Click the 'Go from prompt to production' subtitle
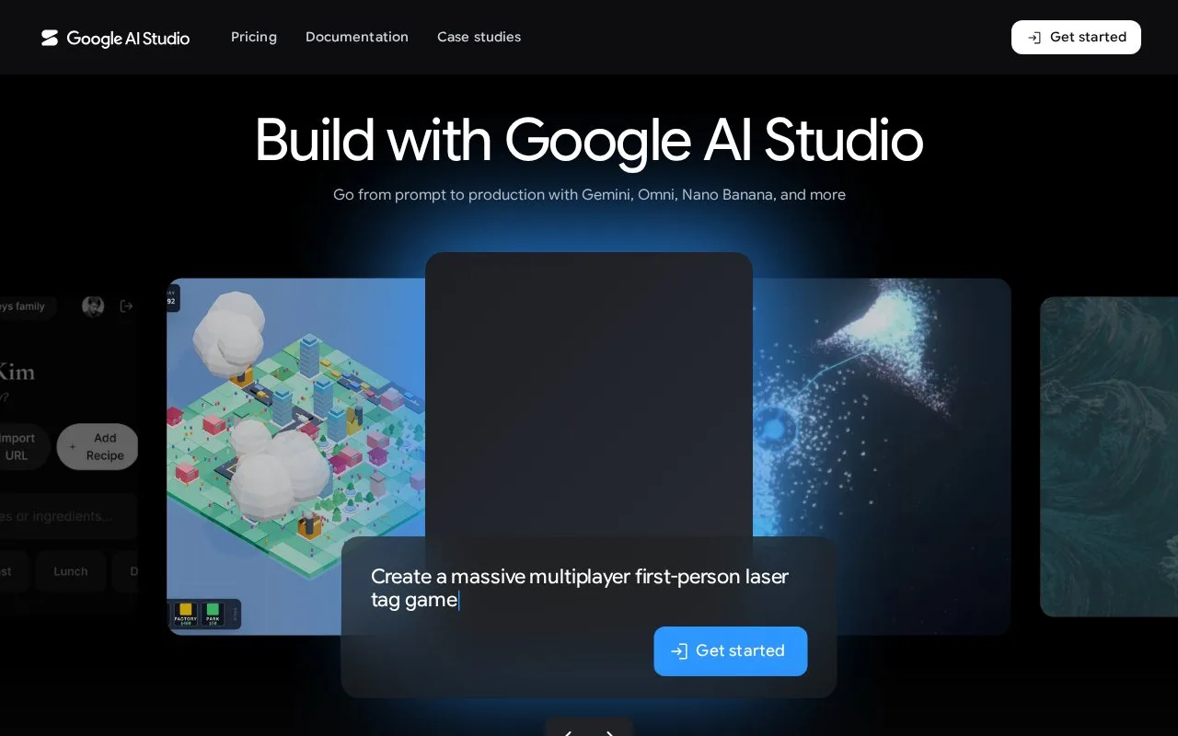Screen dimensions: 1178x736 point(589,195)
